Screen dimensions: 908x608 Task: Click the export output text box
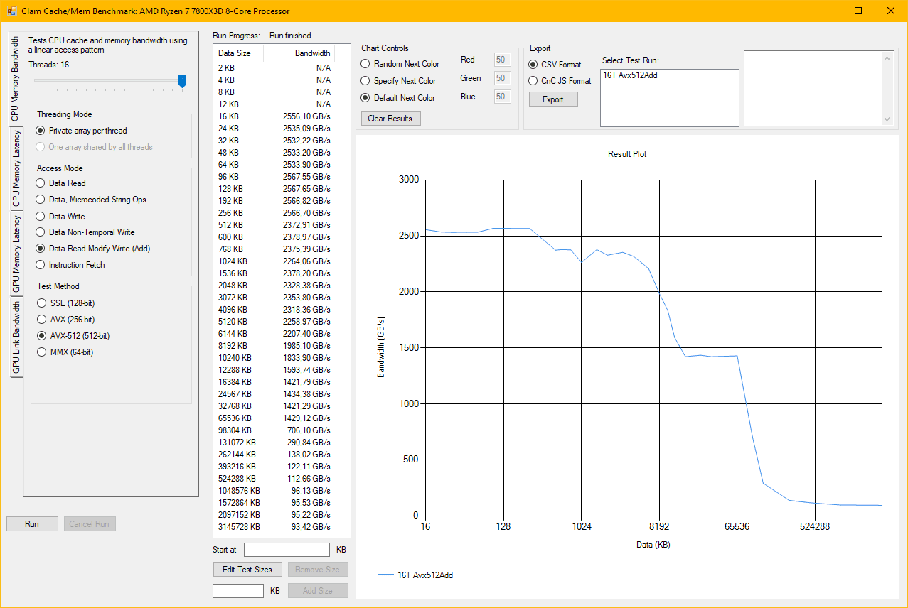click(x=813, y=89)
